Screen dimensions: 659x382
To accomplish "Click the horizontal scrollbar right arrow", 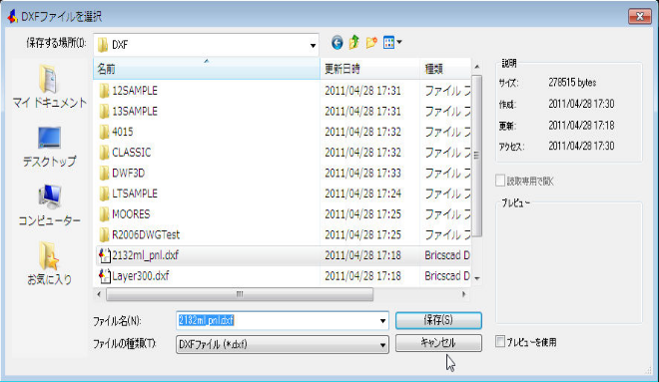I will coord(464,294).
